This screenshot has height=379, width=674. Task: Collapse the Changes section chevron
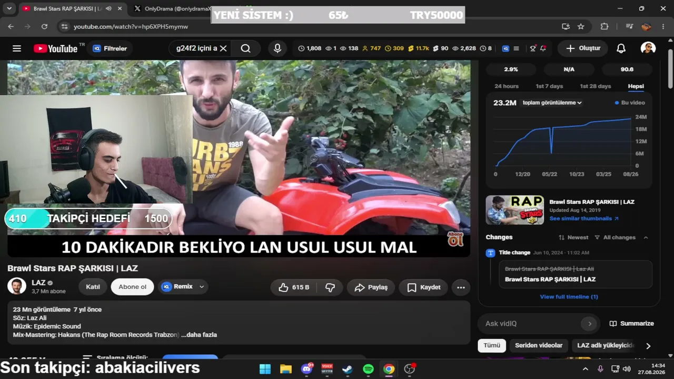pos(646,237)
